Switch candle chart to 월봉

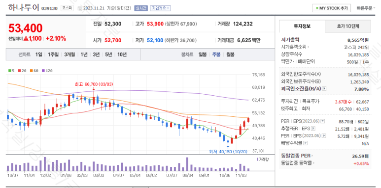pos(230,54)
